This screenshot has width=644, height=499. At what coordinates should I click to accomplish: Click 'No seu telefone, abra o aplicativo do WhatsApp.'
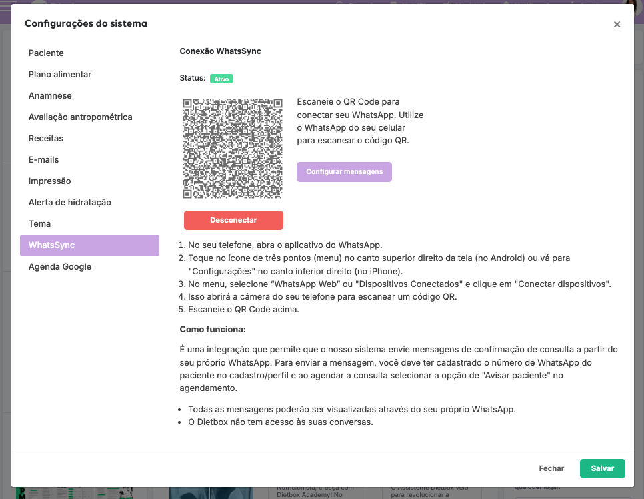point(285,245)
